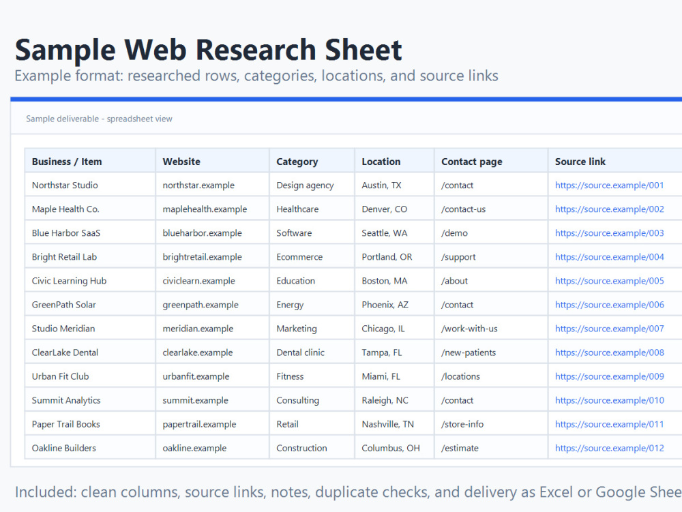Select the Construction category cell
The height and width of the screenshot is (512, 682).
(x=312, y=448)
